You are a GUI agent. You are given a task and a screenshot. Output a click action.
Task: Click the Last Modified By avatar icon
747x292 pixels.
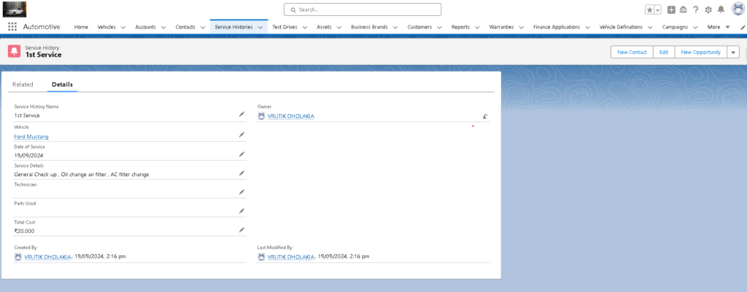pos(261,257)
